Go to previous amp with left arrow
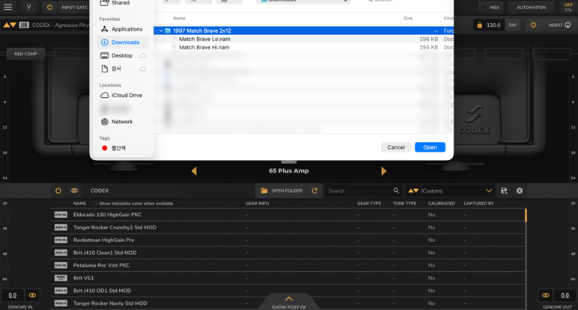The height and width of the screenshot is (310, 578). point(194,171)
